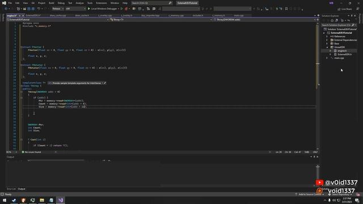Close the engine.h editor tab
This screenshot has height=204, width=363.
click(x=23, y=16)
